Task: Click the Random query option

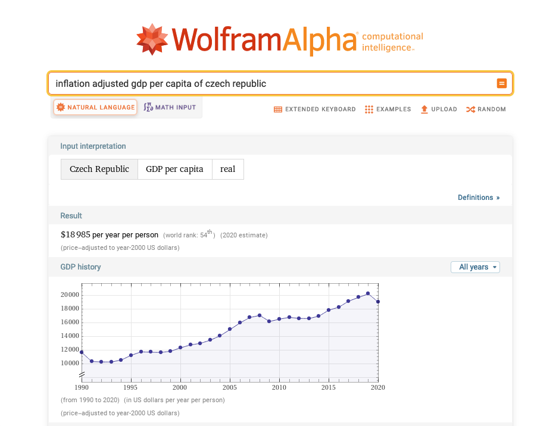Action: [x=486, y=109]
